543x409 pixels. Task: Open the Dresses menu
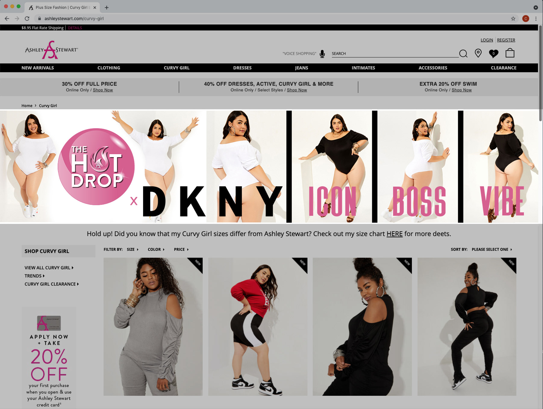point(242,68)
